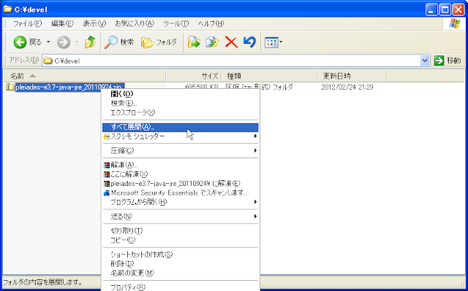Click the red X delete icon

[x=231, y=42]
